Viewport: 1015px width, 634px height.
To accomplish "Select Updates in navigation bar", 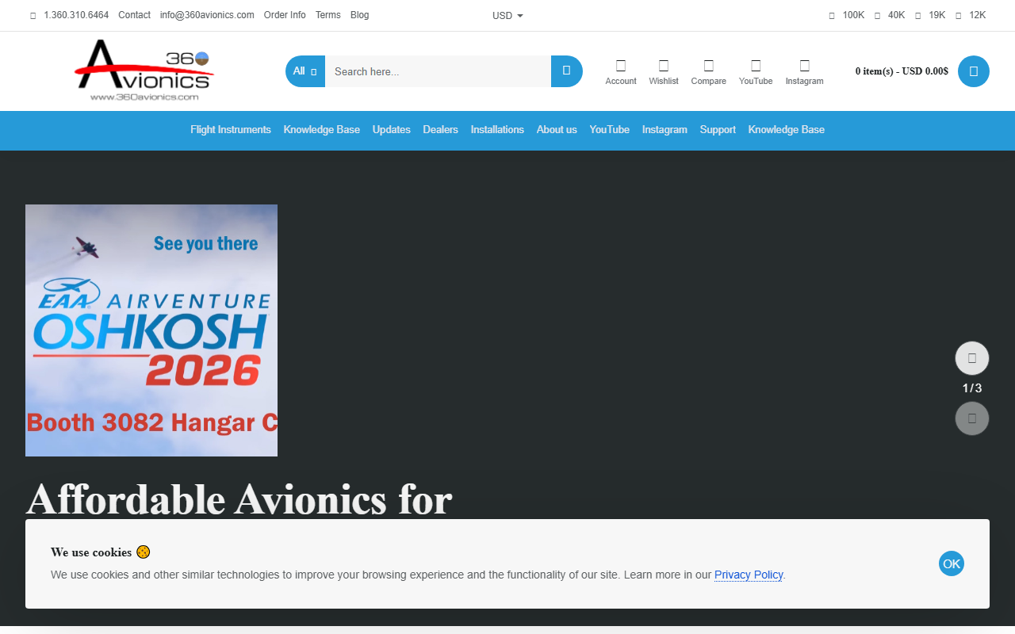I will click(x=392, y=130).
